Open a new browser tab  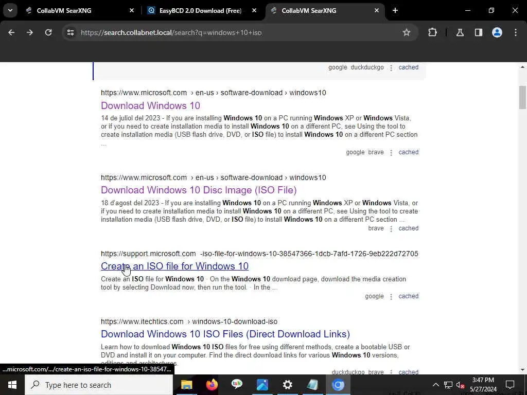(x=395, y=10)
